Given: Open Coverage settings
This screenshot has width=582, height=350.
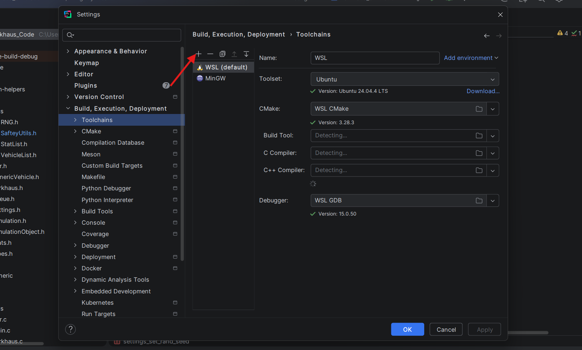Looking at the screenshot, I should (x=95, y=234).
